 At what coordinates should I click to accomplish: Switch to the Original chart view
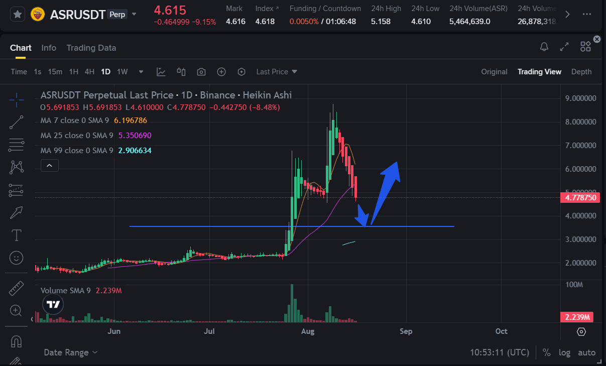(x=494, y=72)
